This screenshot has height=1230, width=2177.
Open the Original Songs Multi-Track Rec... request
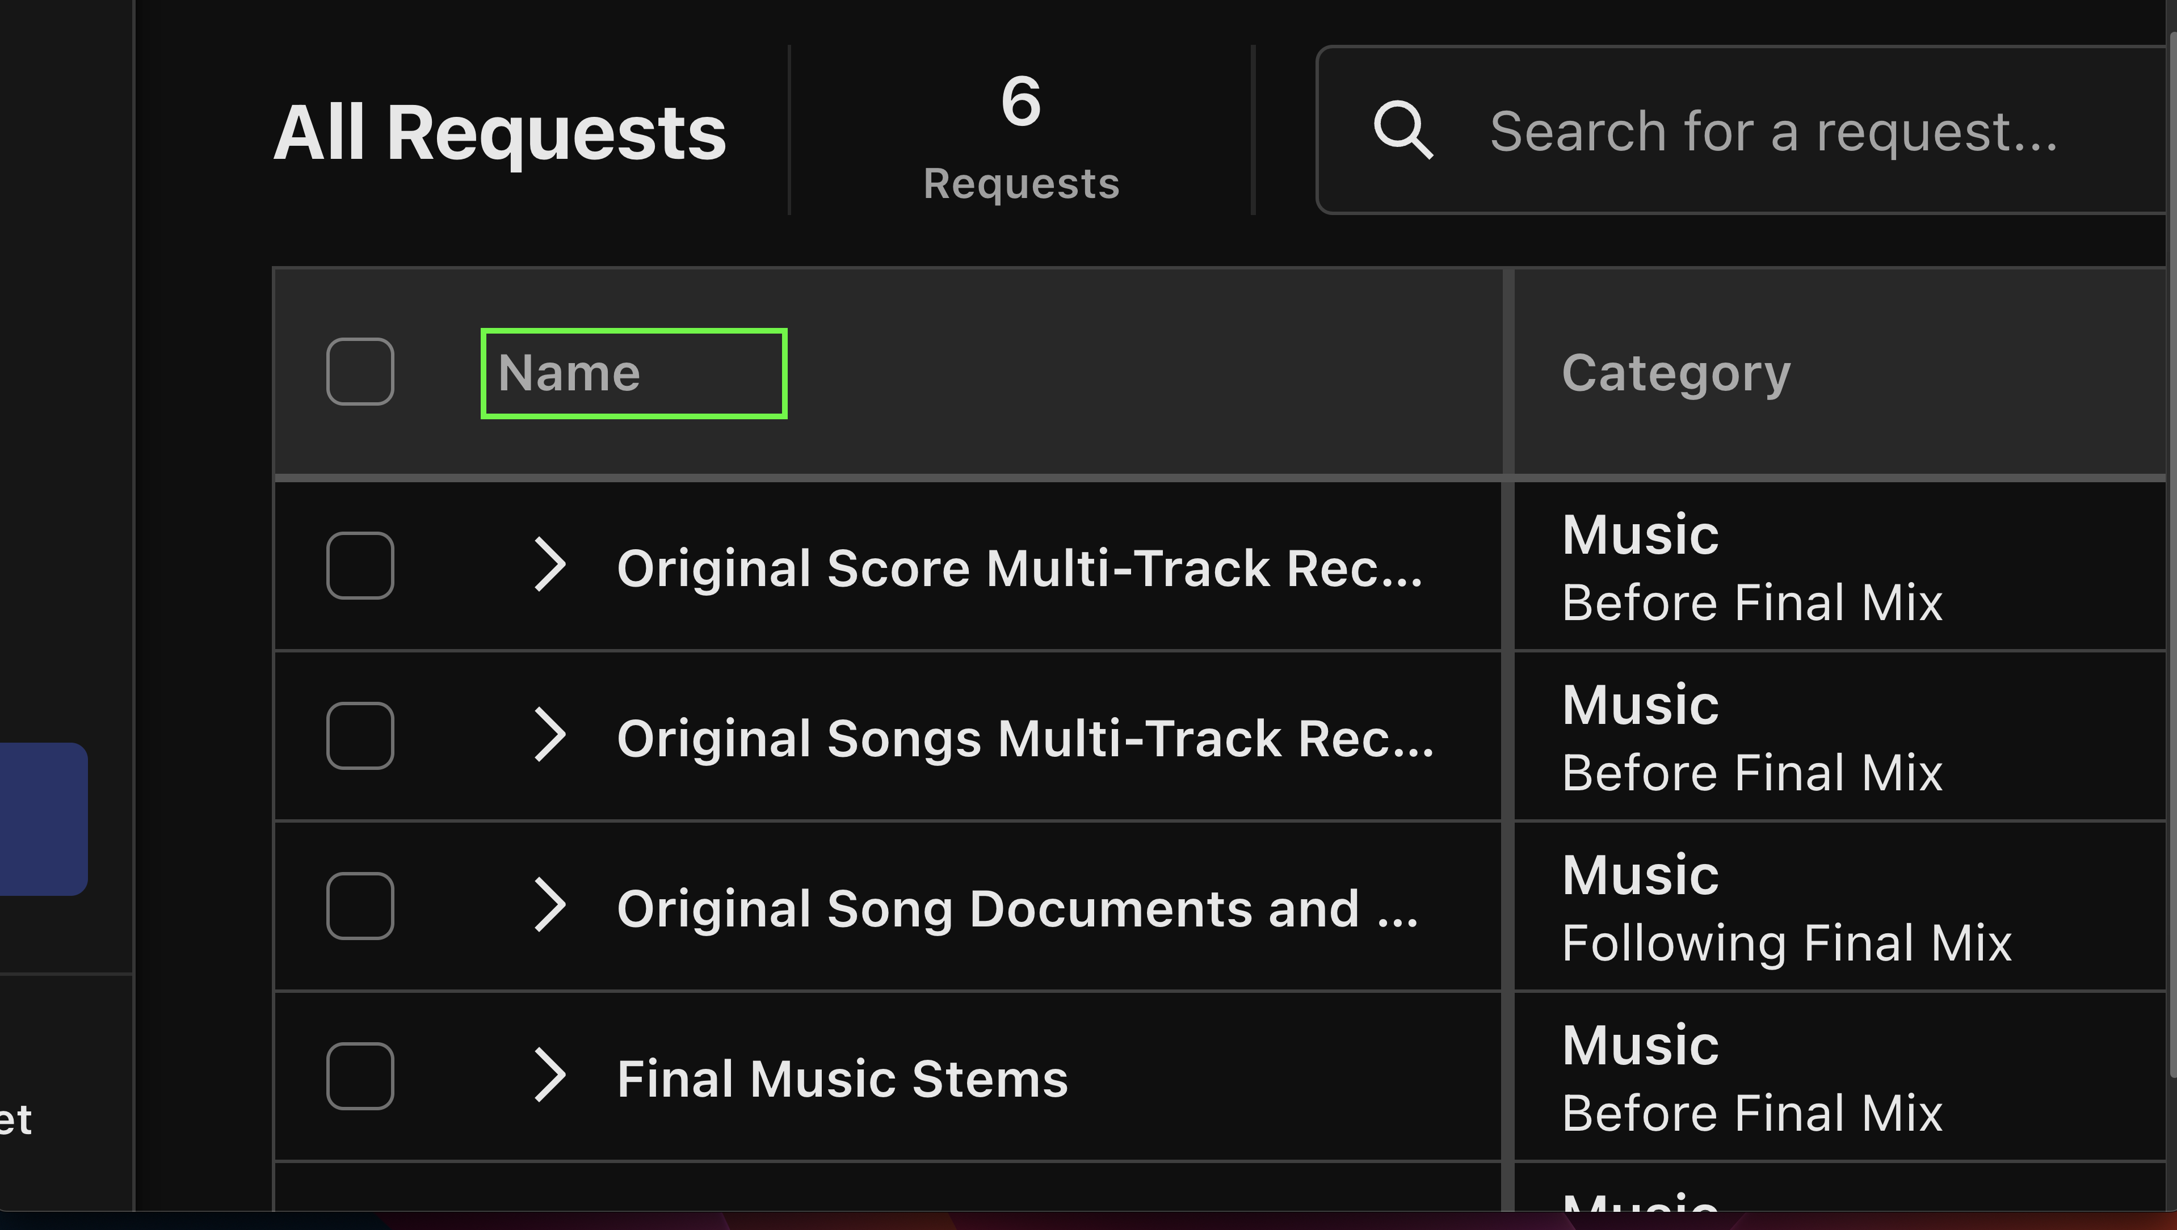[1025, 738]
